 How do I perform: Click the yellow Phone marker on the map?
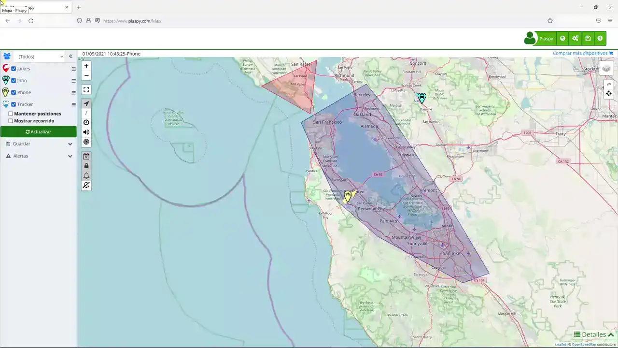(348, 196)
